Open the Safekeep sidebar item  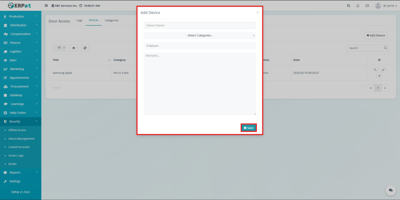click(20, 95)
